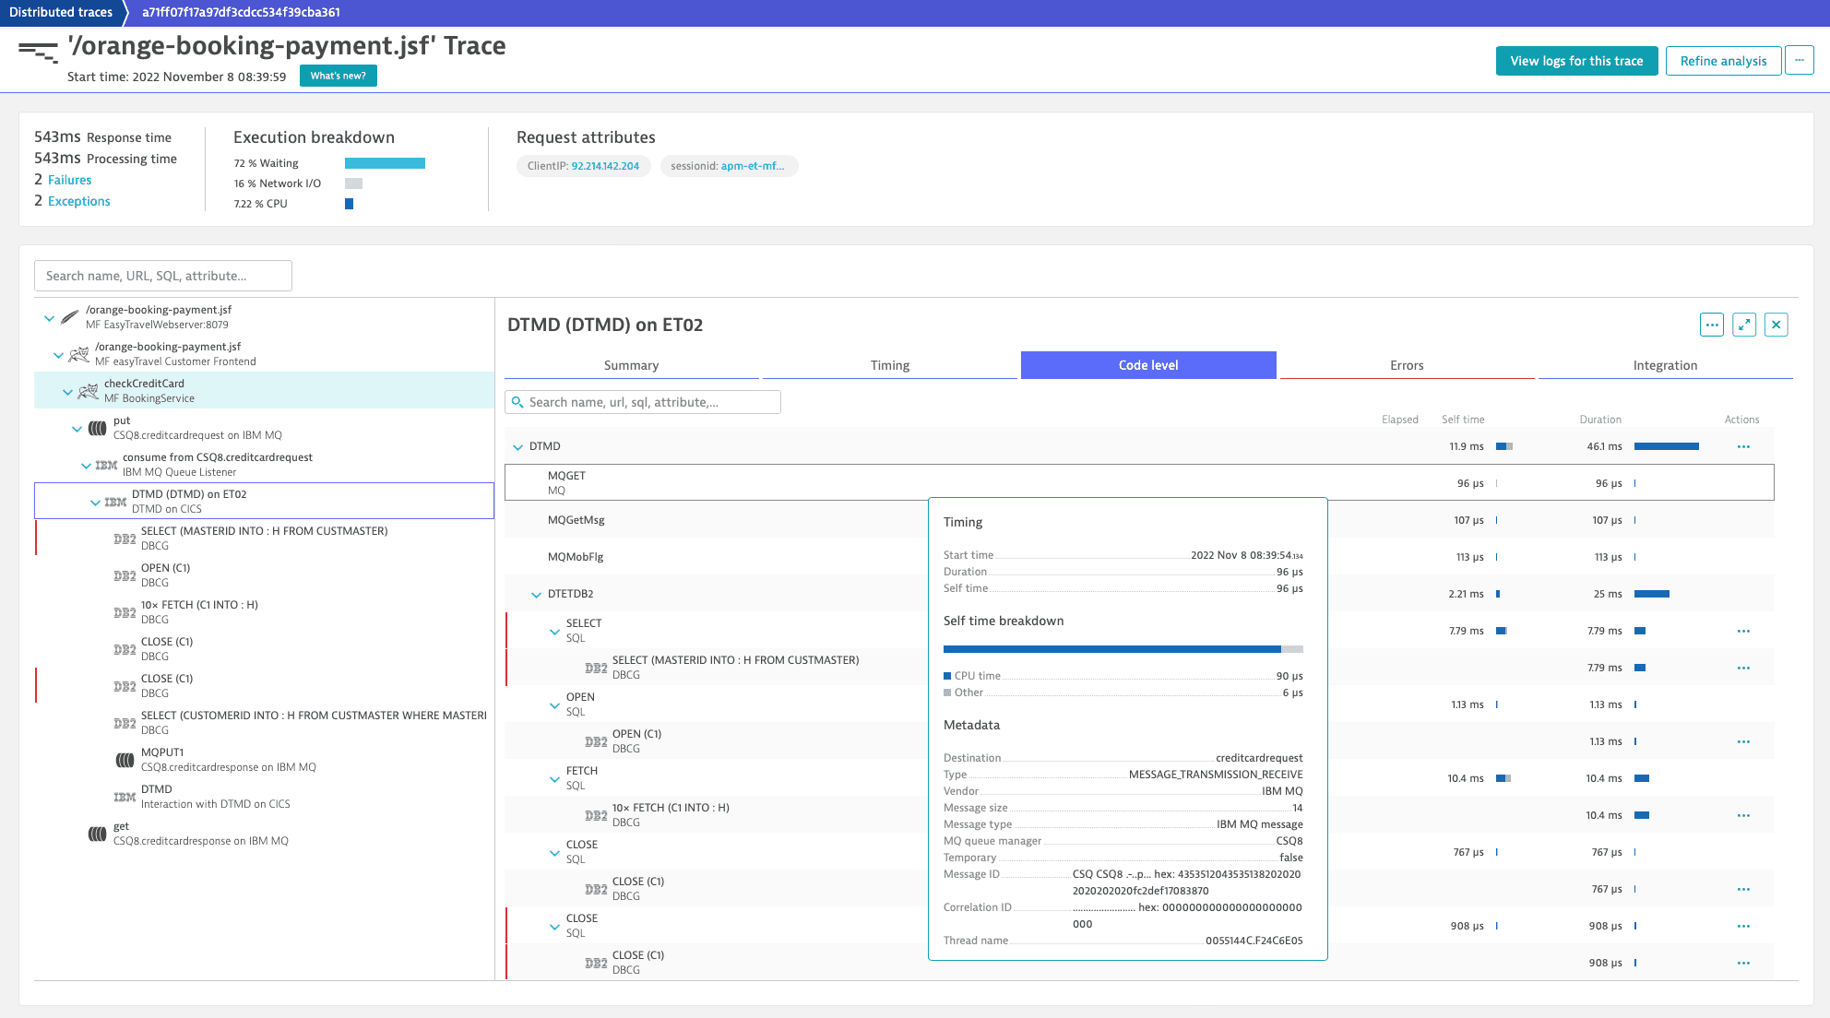
Task: Click the trace waterfall icon near the title
Action: click(38, 52)
